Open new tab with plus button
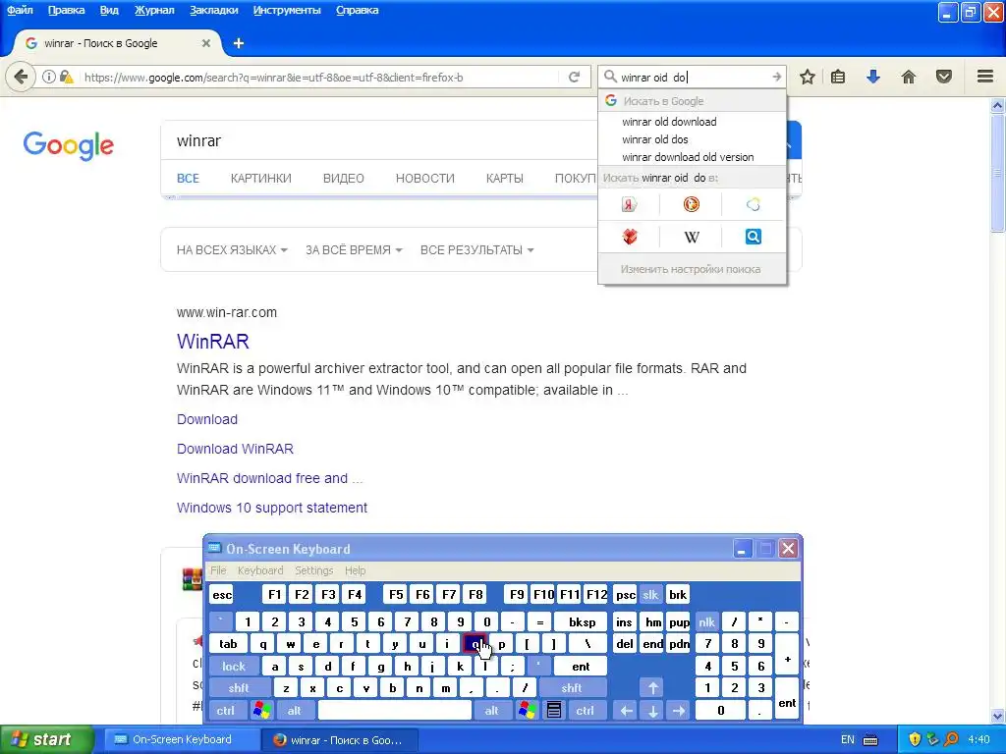The height and width of the screenshot is (754, 1006). pyautogui.click(x=239, y=43)
